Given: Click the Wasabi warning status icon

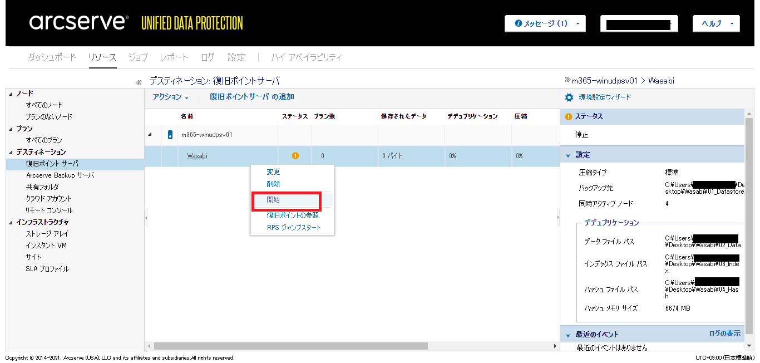Looking at the screenshot, I should pyautogui.click(x=295, y=156).
